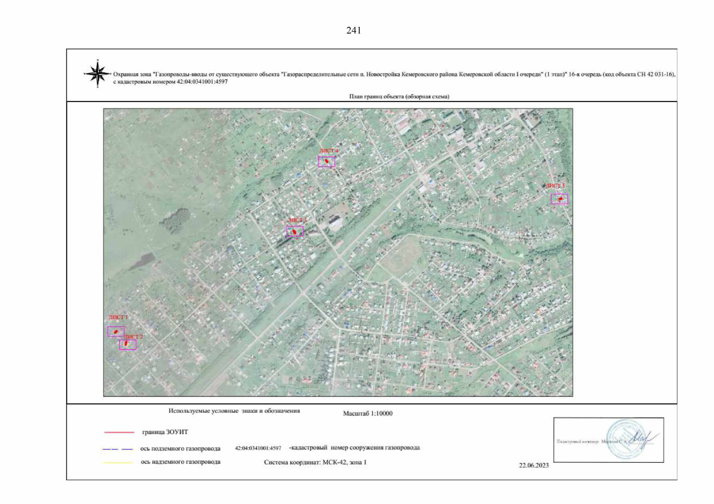Click the cadastral number 42:04:0341001:4597 in legend
Viewport: 714px width, 504px height.
click(258, 448)
